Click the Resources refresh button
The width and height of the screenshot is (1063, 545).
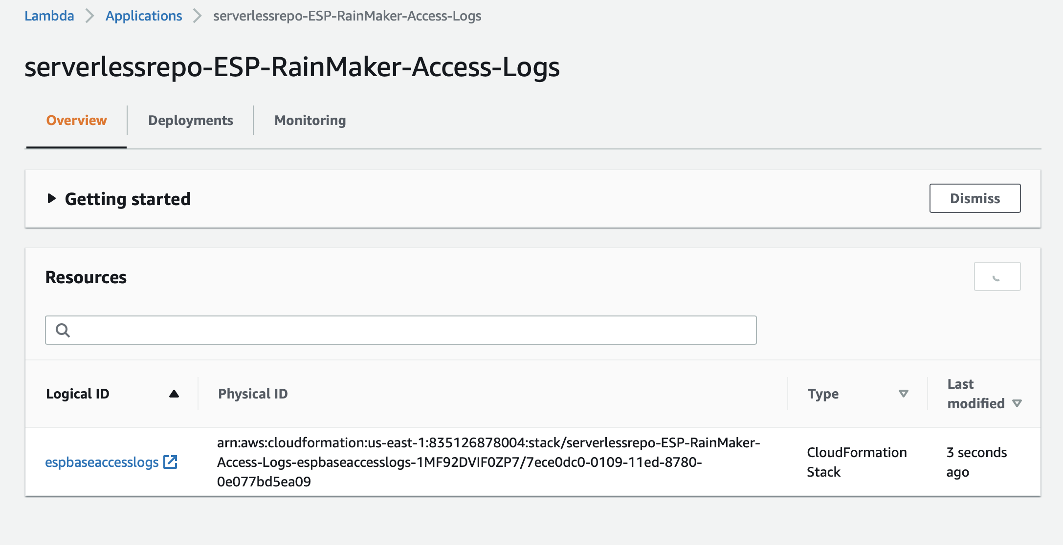(x=997, y=276)
